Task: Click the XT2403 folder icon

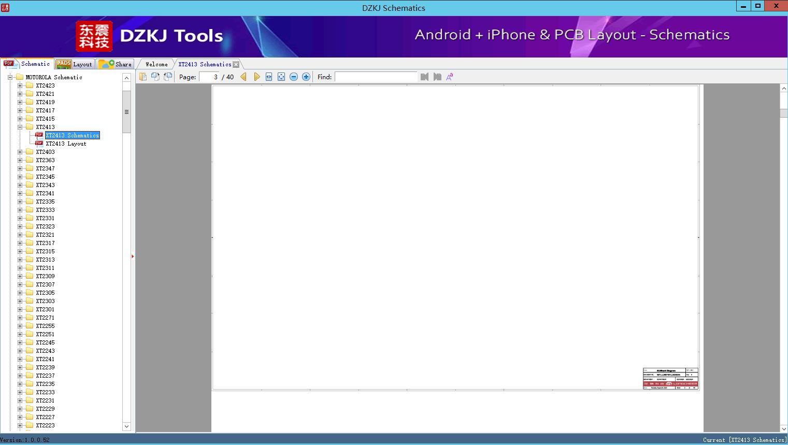Action: click(30, 152)
